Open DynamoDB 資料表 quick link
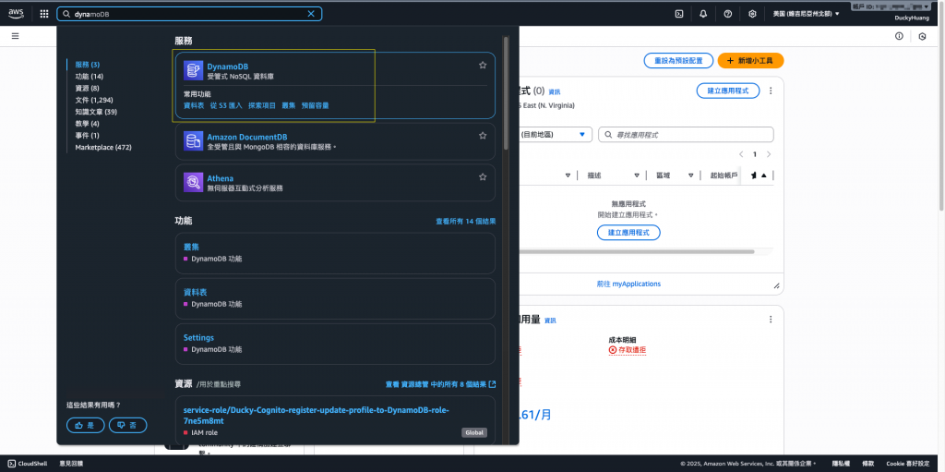Image resolution: width=945 pixels, height=472 pixels. (194, 105)
